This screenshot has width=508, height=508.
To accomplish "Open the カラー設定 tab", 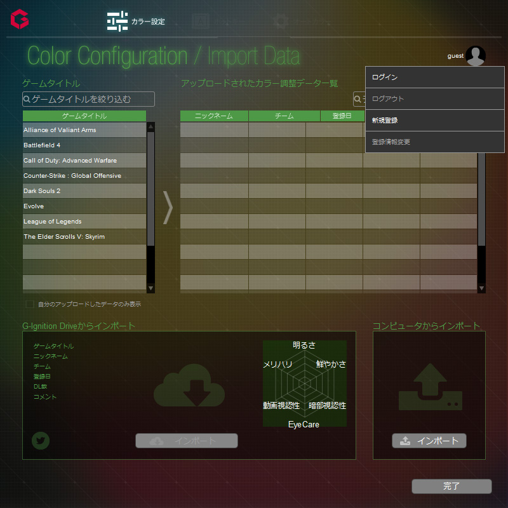I will click(136, 22).
